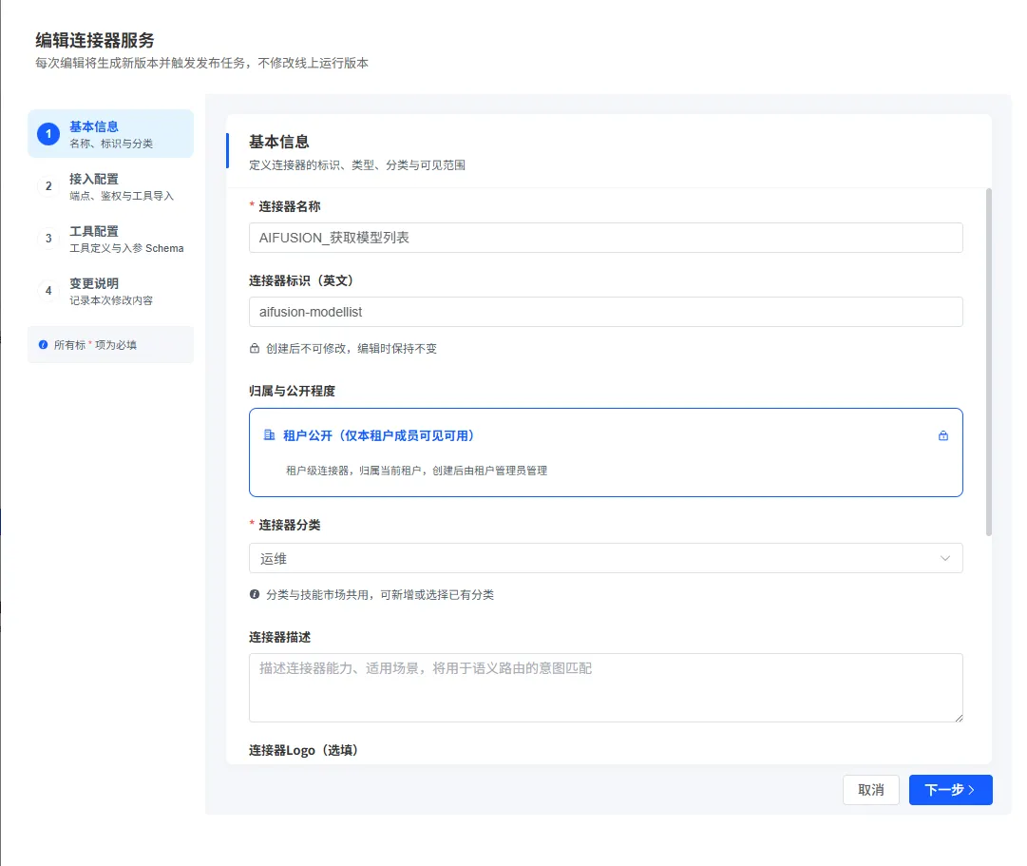
Task: Click the step 2 number circle icon
Action: (48, 186)
